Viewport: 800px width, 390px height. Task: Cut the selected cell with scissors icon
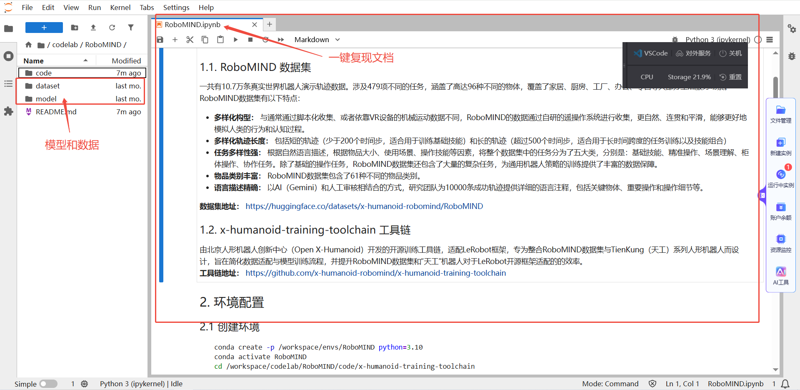(x=190, y=40)
